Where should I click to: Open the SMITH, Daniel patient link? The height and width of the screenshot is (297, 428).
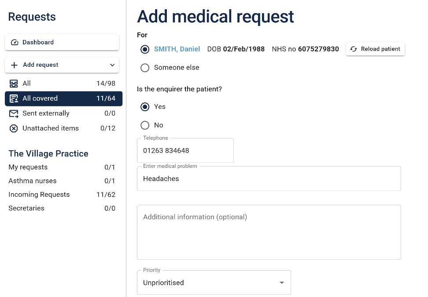(177, 49)
